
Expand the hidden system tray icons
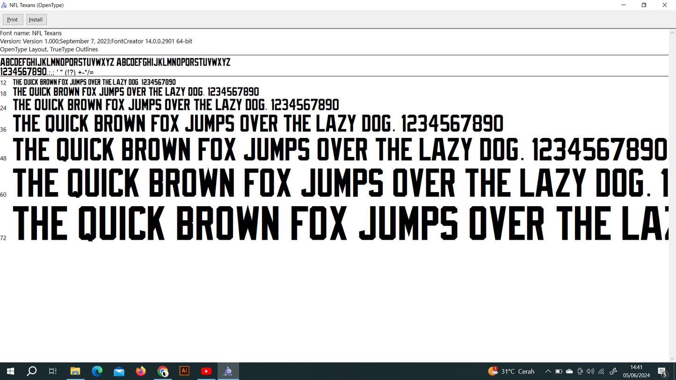(x=548, y=372)
